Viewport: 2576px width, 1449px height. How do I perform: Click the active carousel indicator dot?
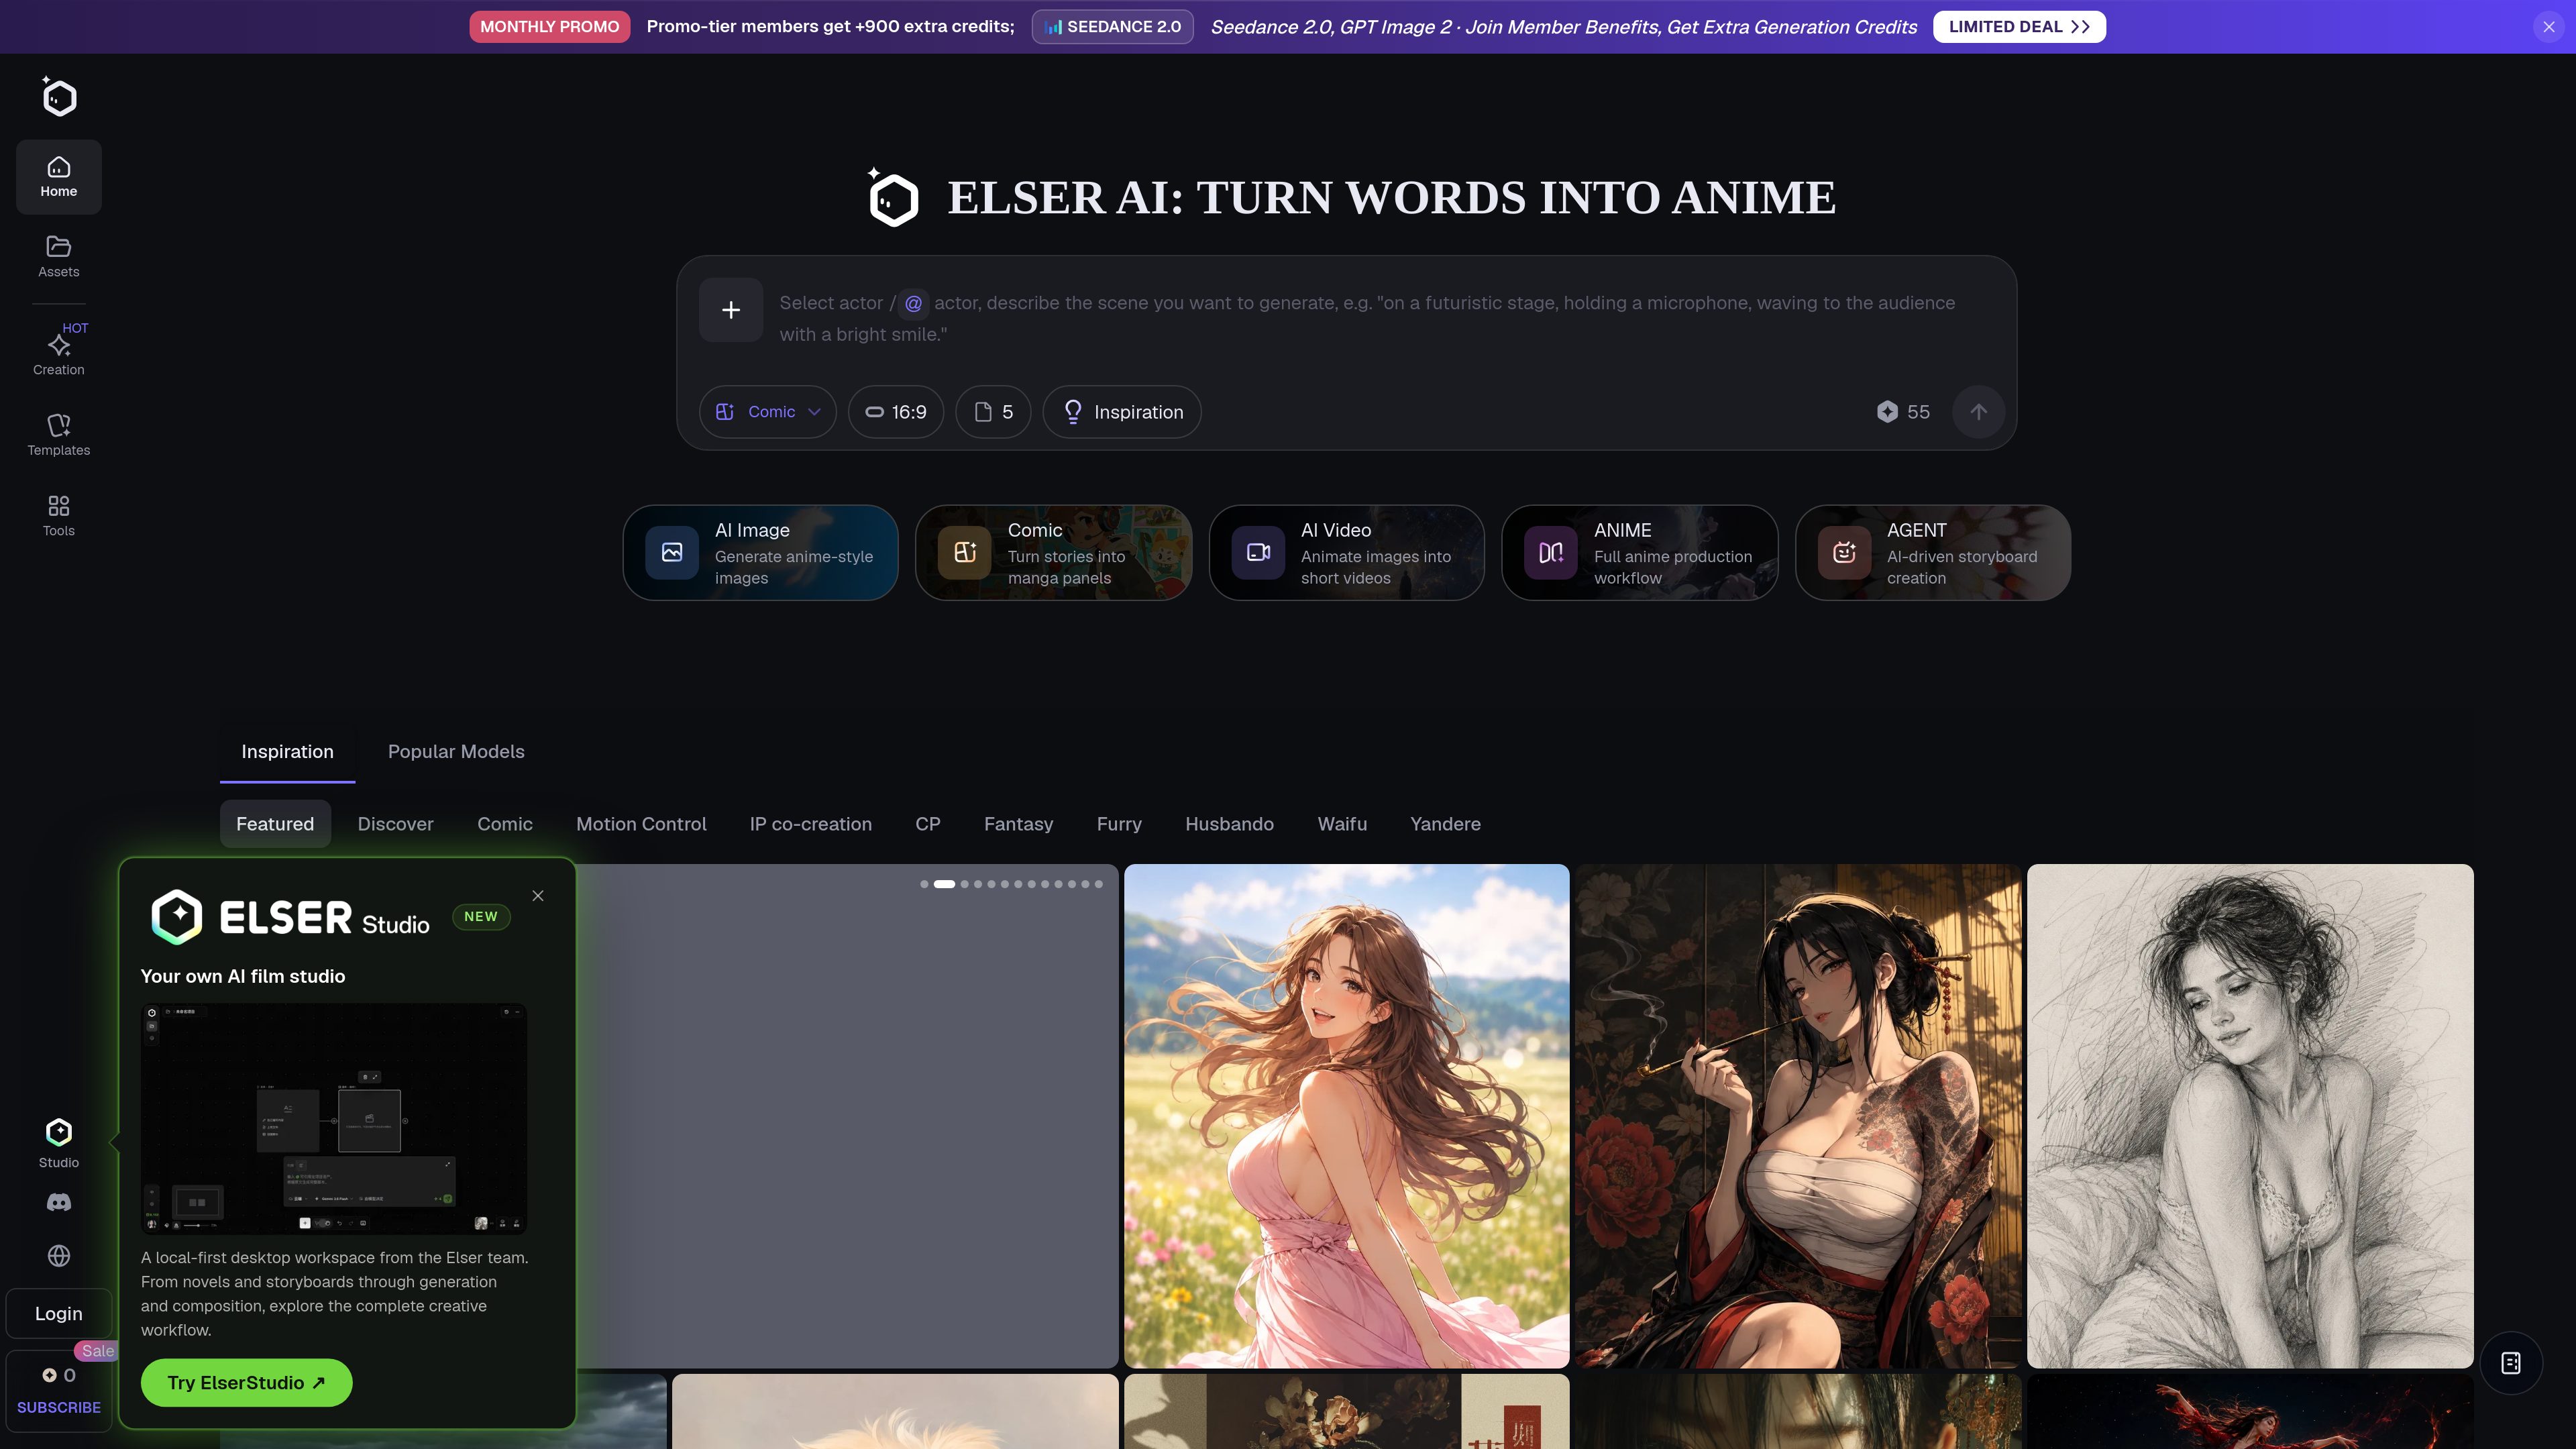point(944,884)
